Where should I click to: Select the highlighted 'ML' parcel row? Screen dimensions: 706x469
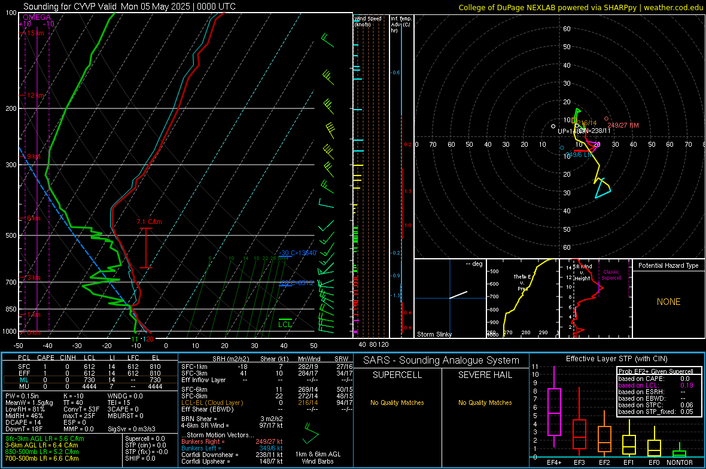tap(90, 380)
